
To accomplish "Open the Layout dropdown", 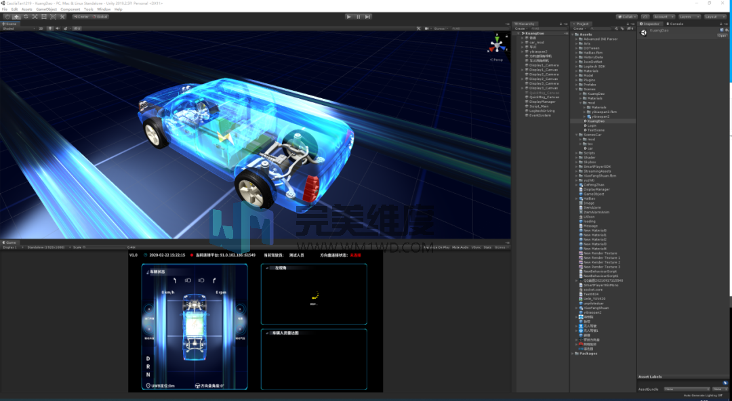I will coord(715,17).
